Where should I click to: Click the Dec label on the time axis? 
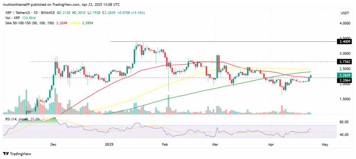pyautogui.click(x=53, y=143)
